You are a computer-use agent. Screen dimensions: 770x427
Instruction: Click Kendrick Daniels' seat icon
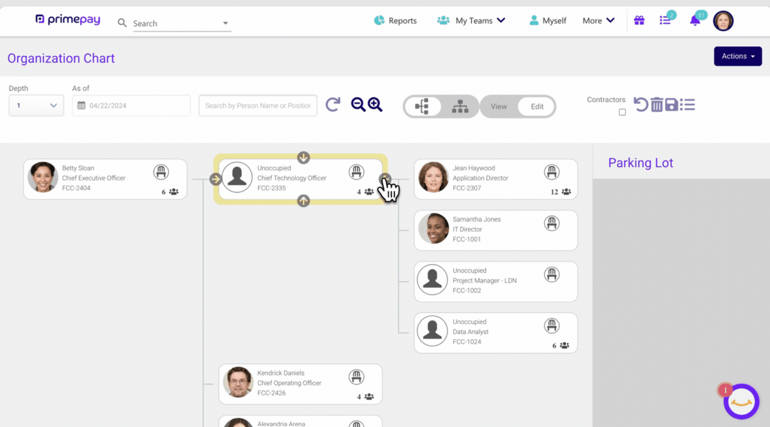point(356,377)
